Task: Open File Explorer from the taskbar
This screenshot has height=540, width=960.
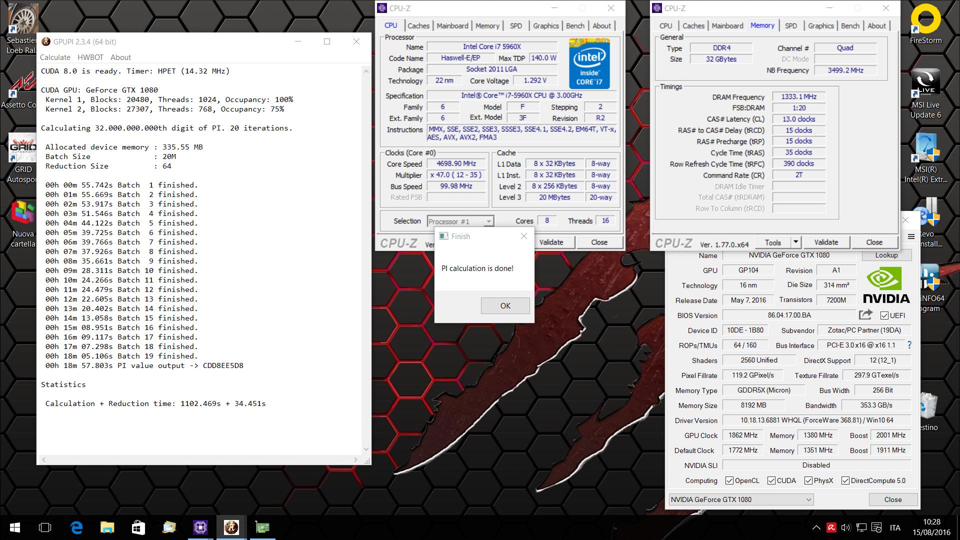Action: [x=107, y=527]
